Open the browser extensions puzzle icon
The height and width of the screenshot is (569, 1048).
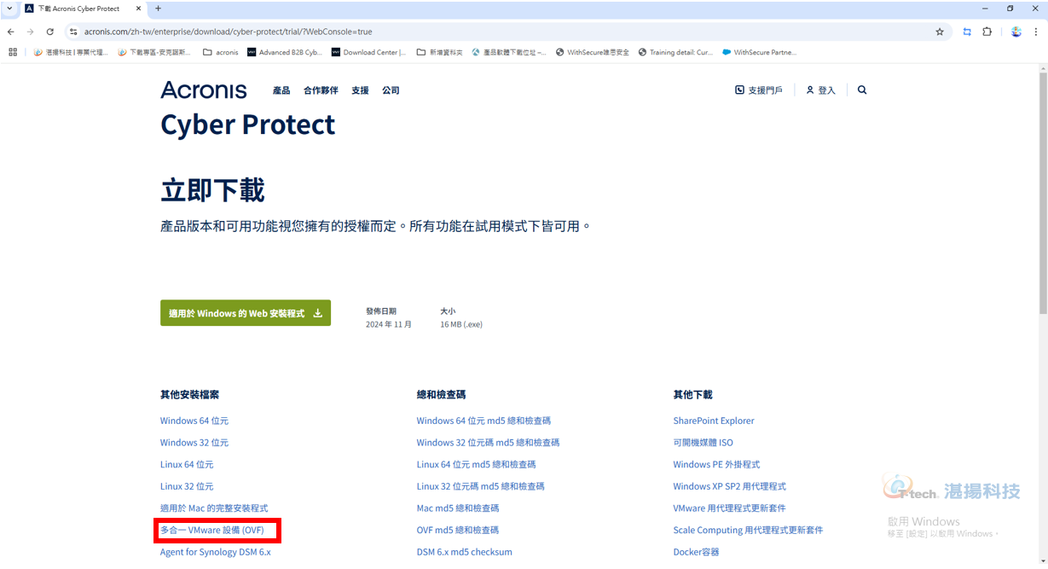tap(987, 32)
